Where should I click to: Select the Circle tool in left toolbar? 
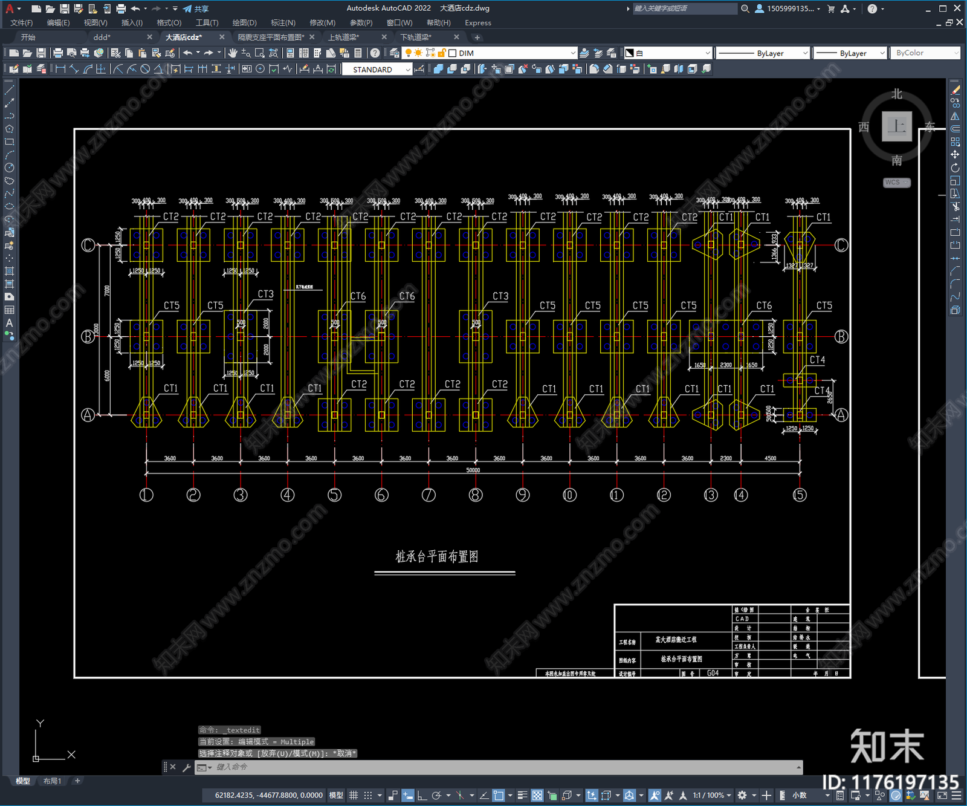point(9,167)
